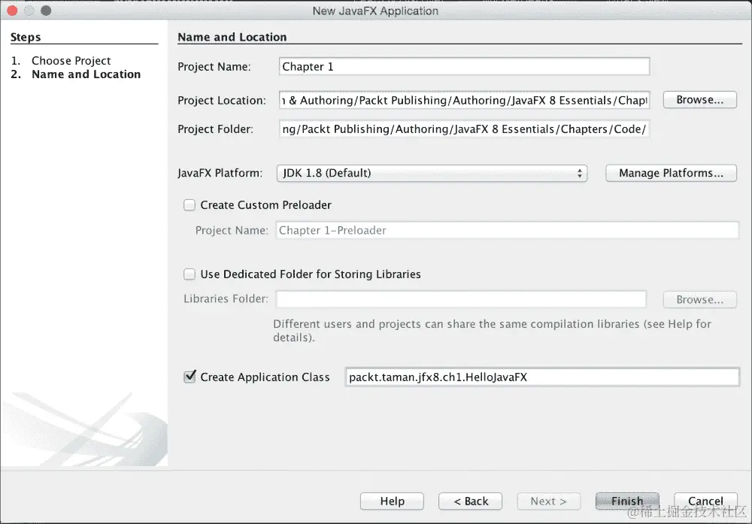Viewport: 752px width, 524px height.
Task: Click the Project Location label
Action: pos(222,100)
